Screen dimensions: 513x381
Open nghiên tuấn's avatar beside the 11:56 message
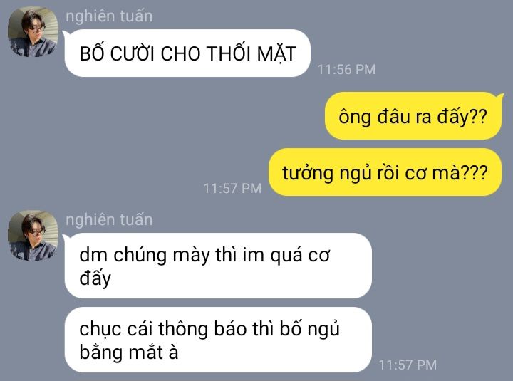(x=33, y=32)
